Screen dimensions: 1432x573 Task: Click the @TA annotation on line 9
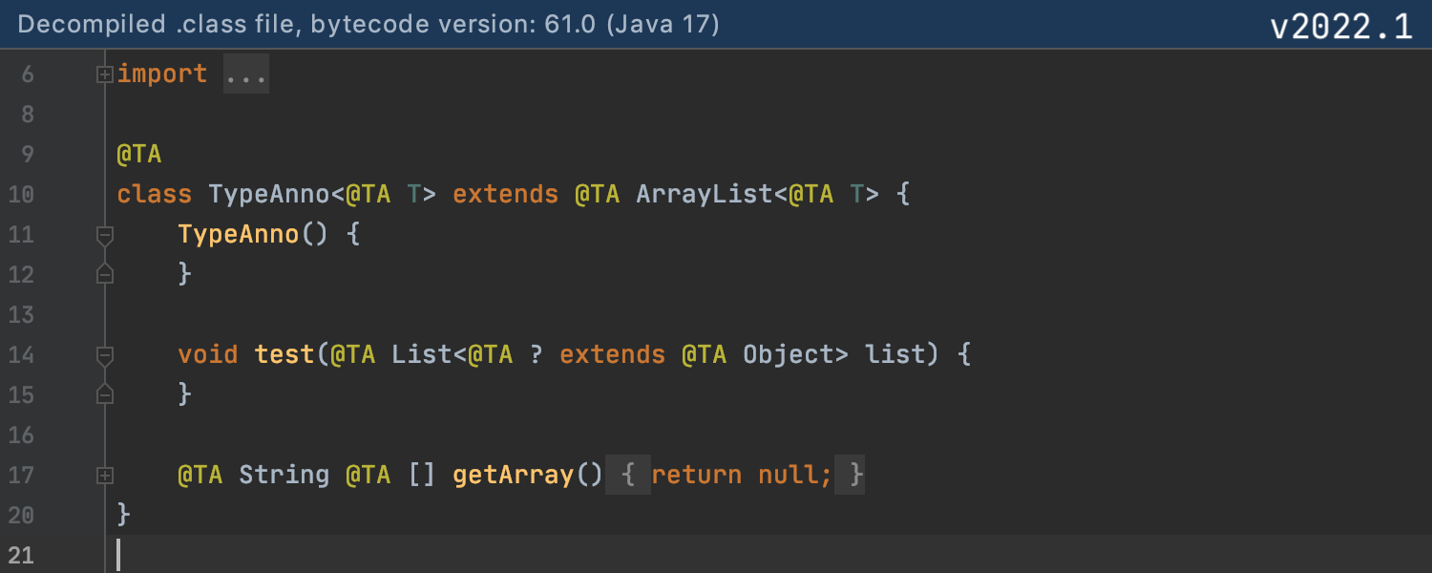pos(139,155)
